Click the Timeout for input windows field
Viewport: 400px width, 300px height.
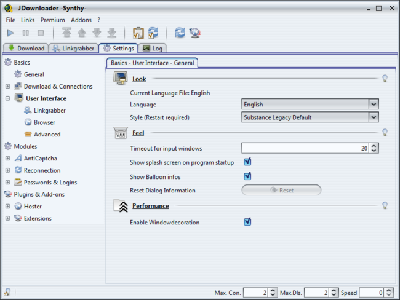tap(305, 148)
